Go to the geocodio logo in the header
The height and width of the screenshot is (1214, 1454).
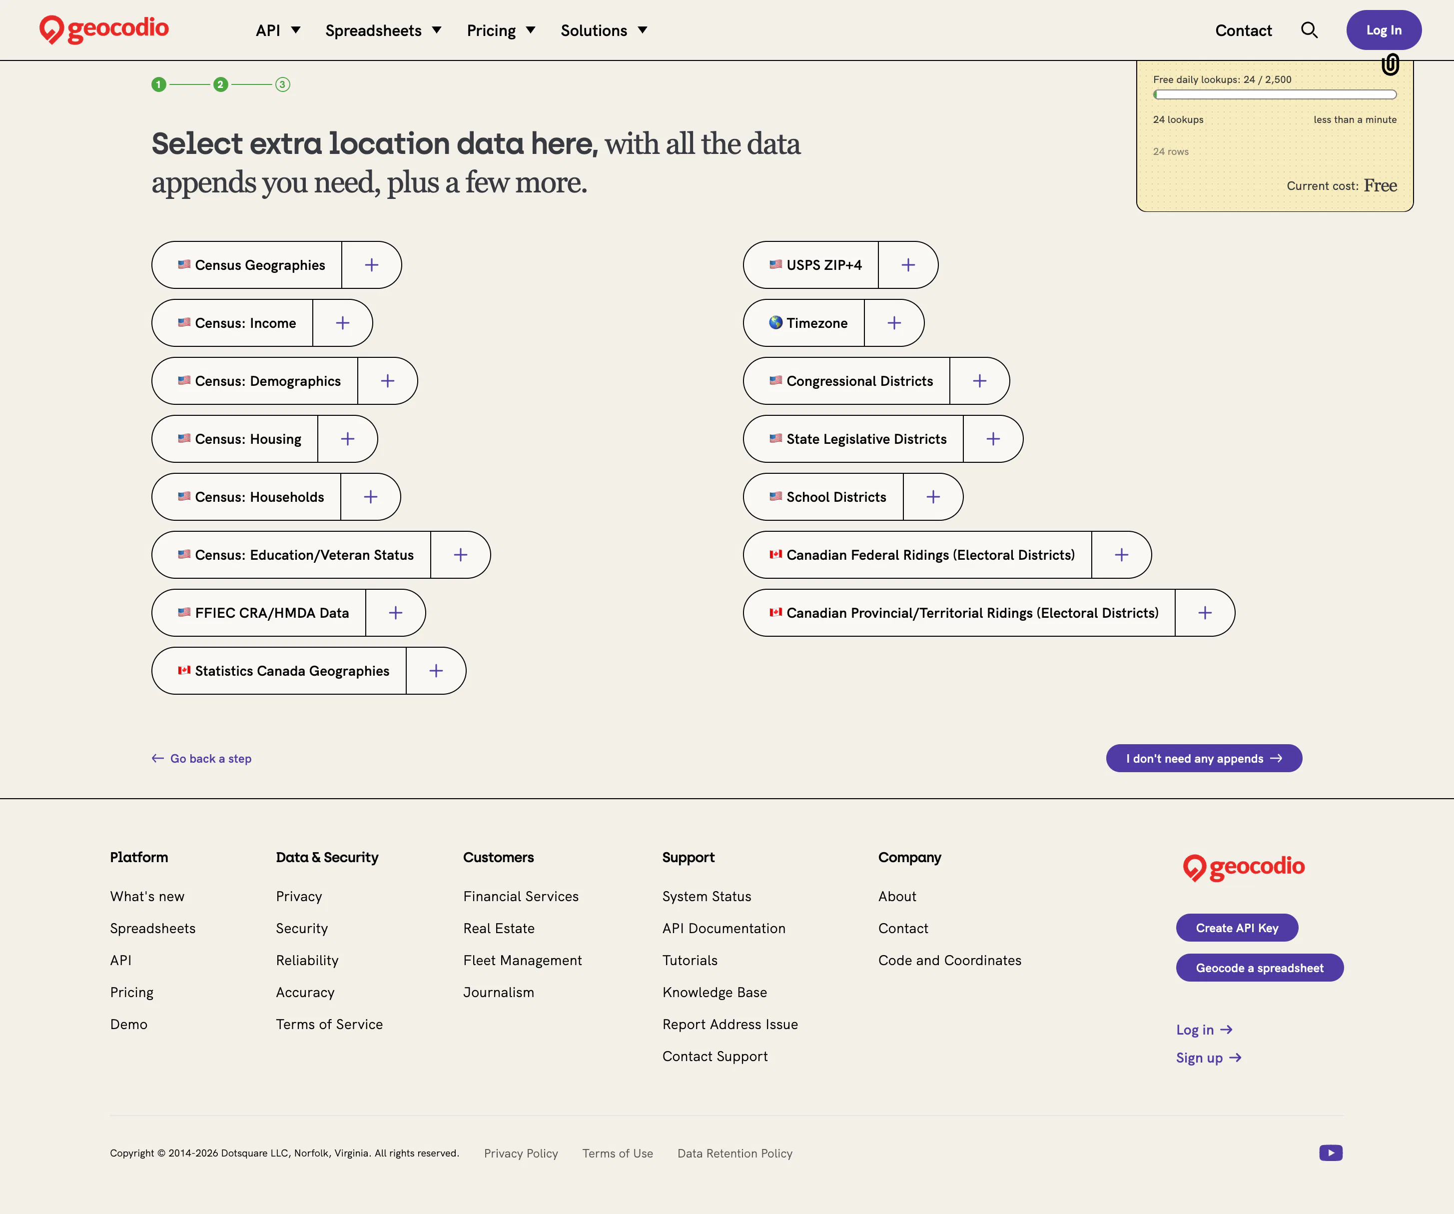[x=104, y=30]
